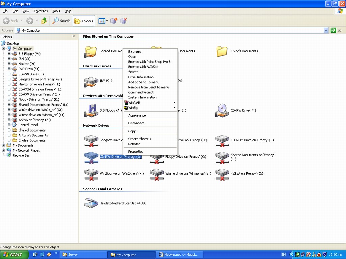
Task: Choose Disconnect from the context menu
Action: coord(136,123)
